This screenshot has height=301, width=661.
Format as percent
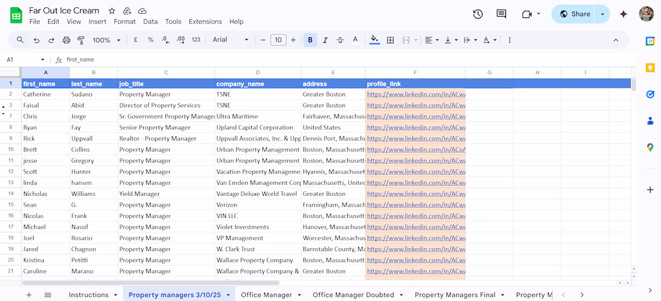click(150, 40)
